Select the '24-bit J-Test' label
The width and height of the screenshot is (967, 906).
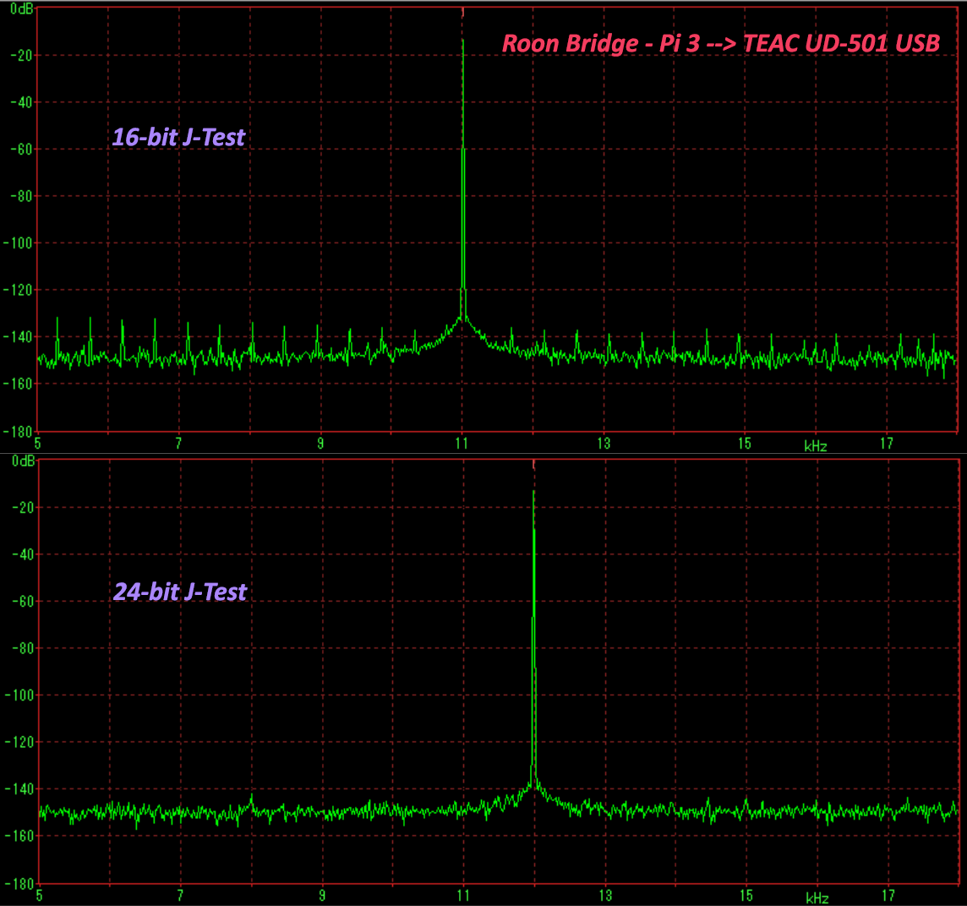179,592
